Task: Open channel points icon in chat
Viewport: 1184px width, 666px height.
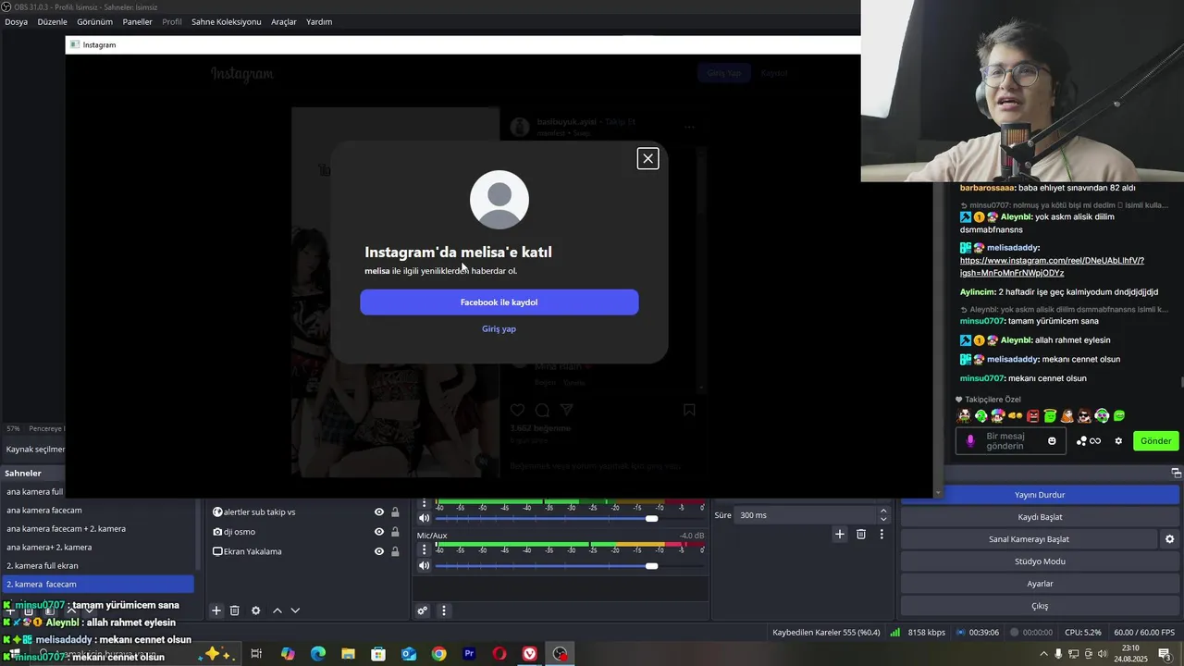Action: (1089, 441)
